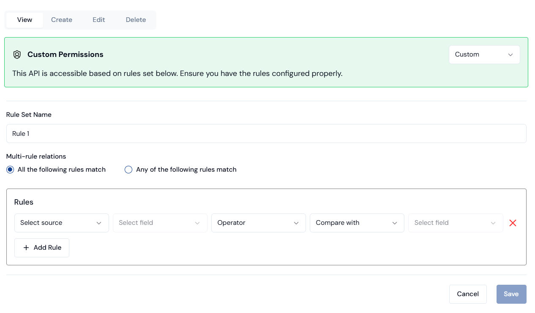
Task: Switch to the Delete tab
Action: 136,19
